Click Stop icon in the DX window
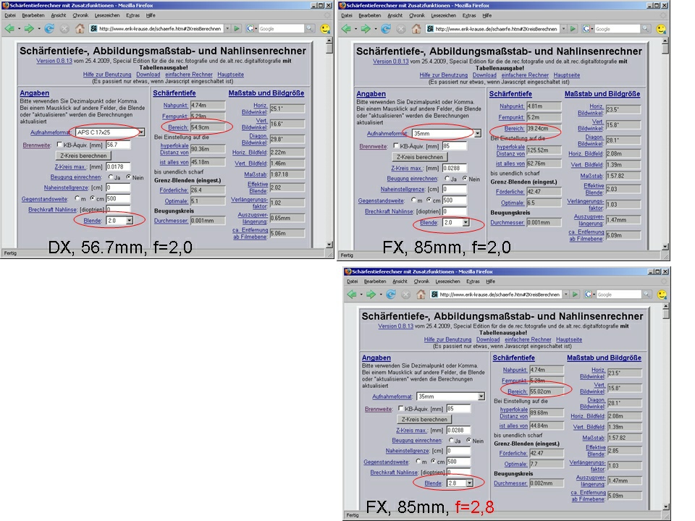Screen dimensions: 695x521 (x=64, y=29)
